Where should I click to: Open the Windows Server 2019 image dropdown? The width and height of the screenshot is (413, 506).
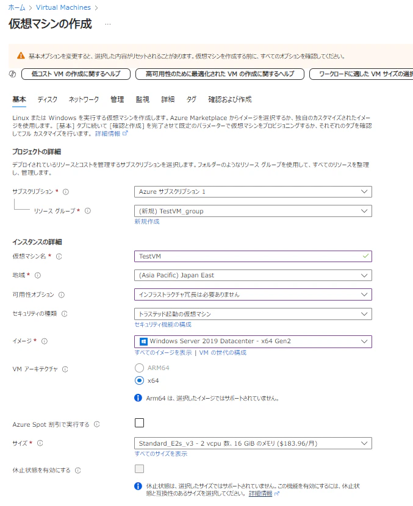[x=253, y=341]
